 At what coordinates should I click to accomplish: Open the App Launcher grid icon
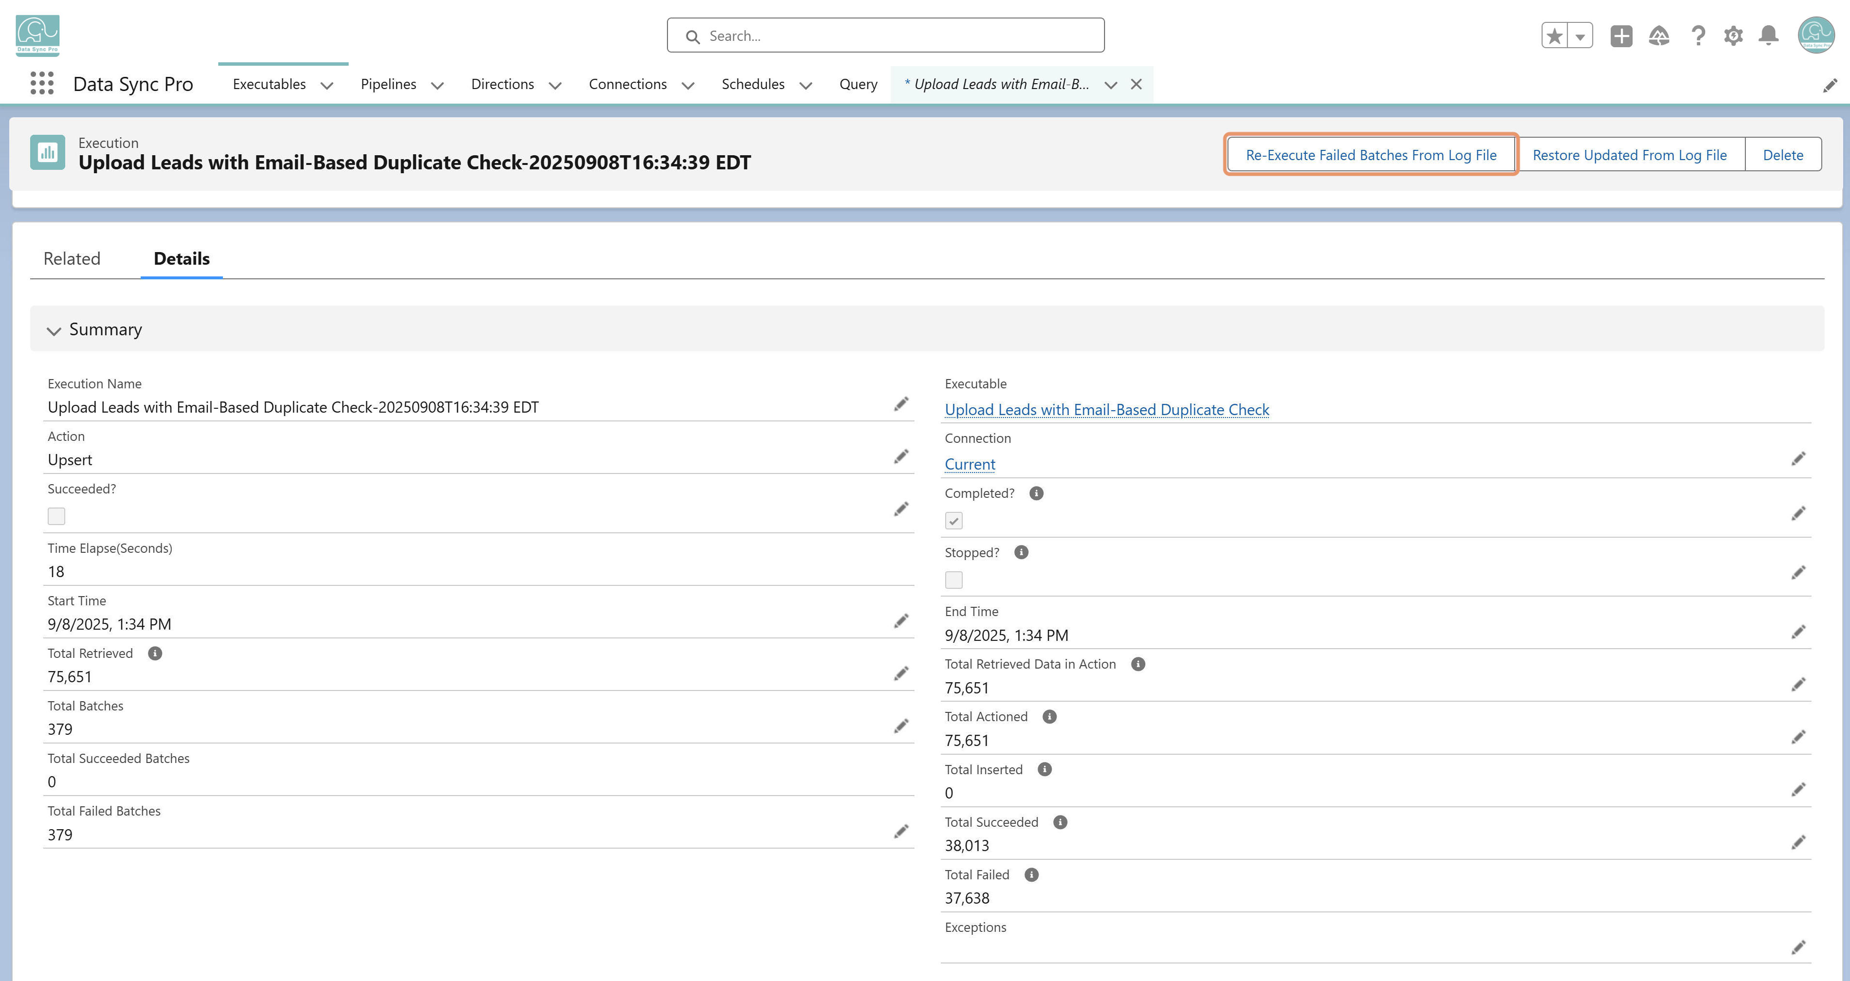[x=42, y=83]
